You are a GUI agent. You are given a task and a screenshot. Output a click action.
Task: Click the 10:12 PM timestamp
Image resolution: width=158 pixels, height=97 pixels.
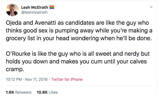click(14, 79)
